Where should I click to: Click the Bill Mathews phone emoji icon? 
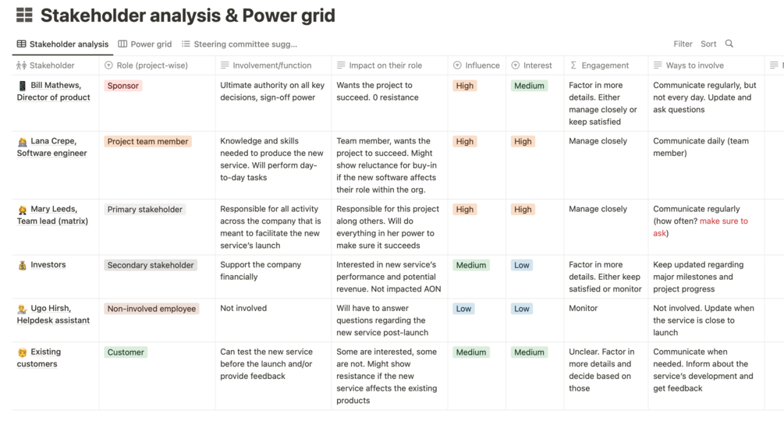point(22,86)
